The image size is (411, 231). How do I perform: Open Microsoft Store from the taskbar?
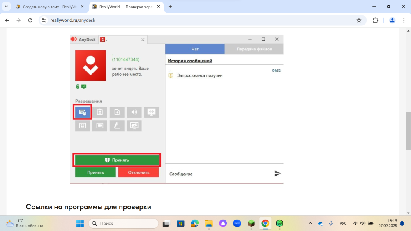pyautogui.click(x=180, y=224)
